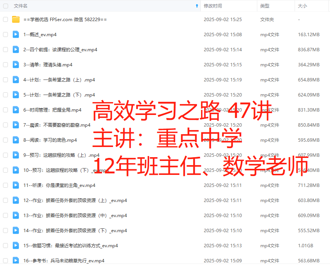Click the size value 711.28MB
Image resolution: width=330 pixels, height=271 pixels.
tap(309, 185)
